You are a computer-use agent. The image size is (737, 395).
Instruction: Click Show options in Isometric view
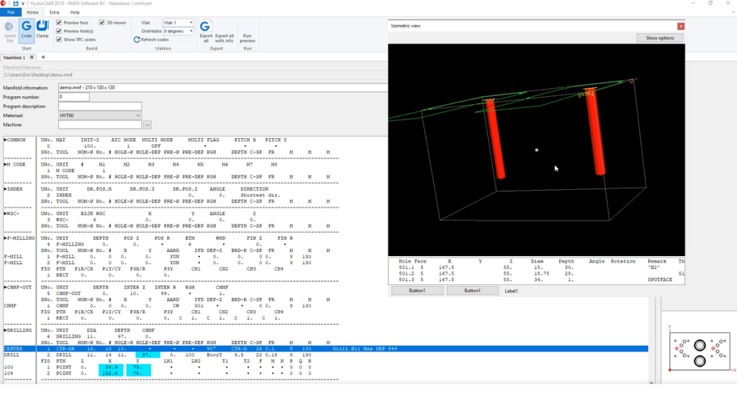pos(659,38)
